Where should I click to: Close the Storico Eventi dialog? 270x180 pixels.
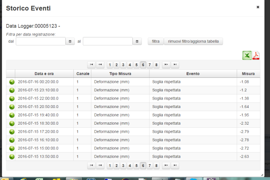pyautogui.click(x=258, y=7)
